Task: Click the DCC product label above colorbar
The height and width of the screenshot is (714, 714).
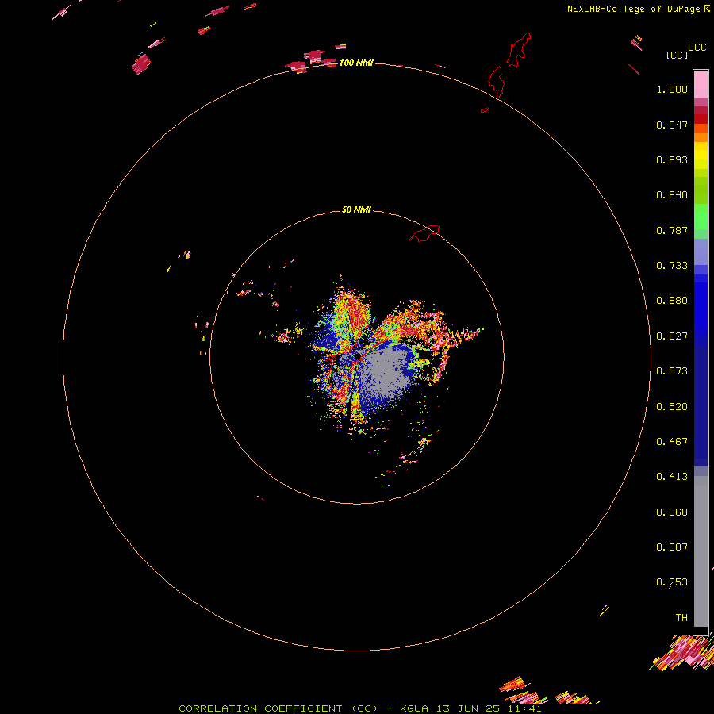Action: 697,48
